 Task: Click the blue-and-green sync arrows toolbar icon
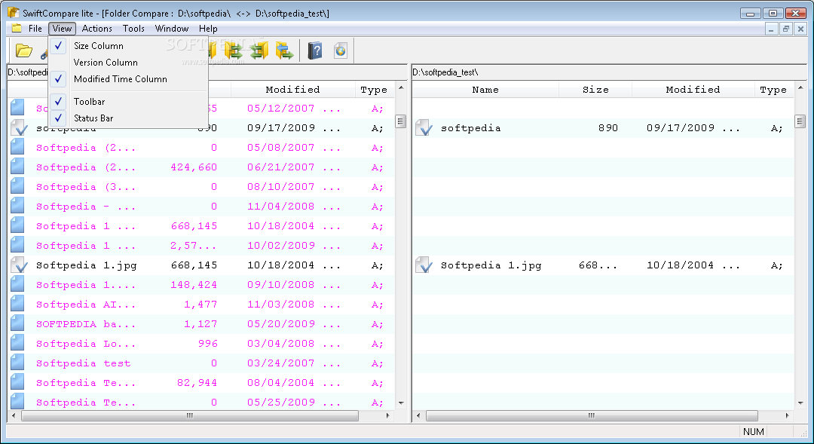click(x=284, y=51)
